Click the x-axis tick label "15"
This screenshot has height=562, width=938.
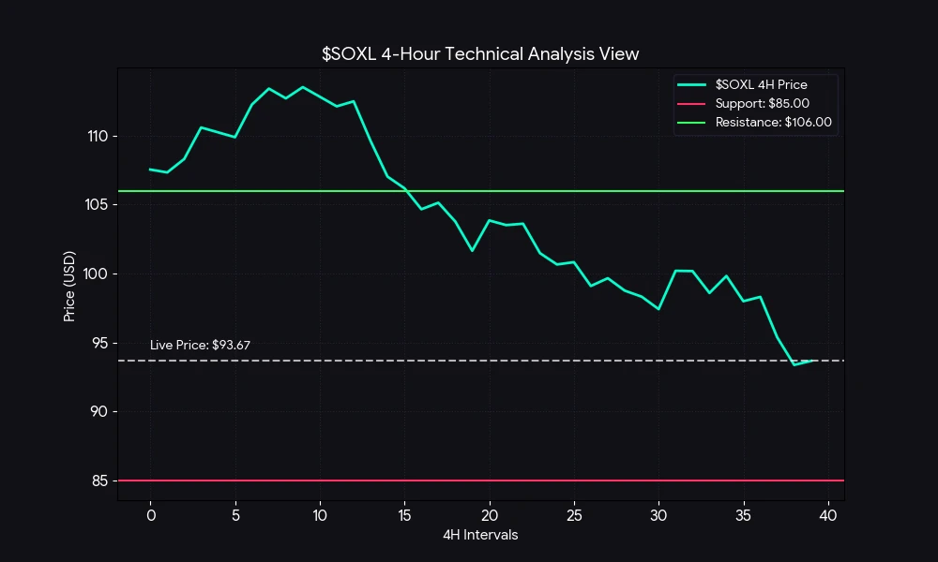(x=404, y=515)
